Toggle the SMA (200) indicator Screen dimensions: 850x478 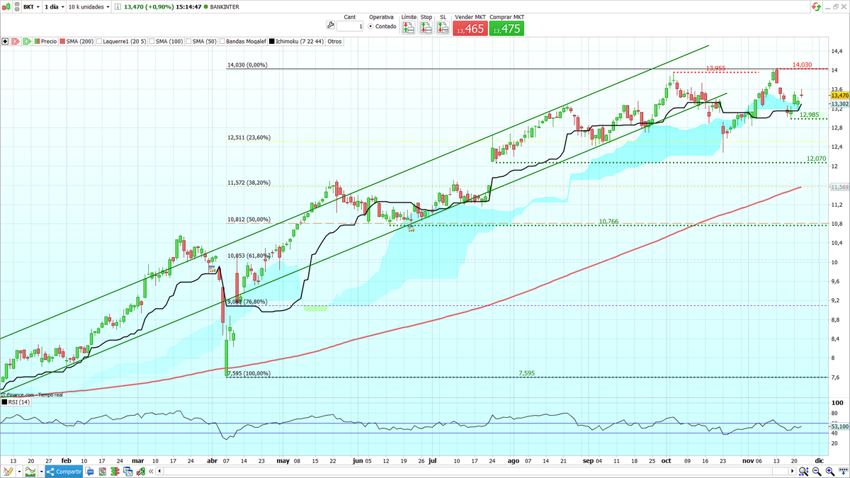[76, 41]
